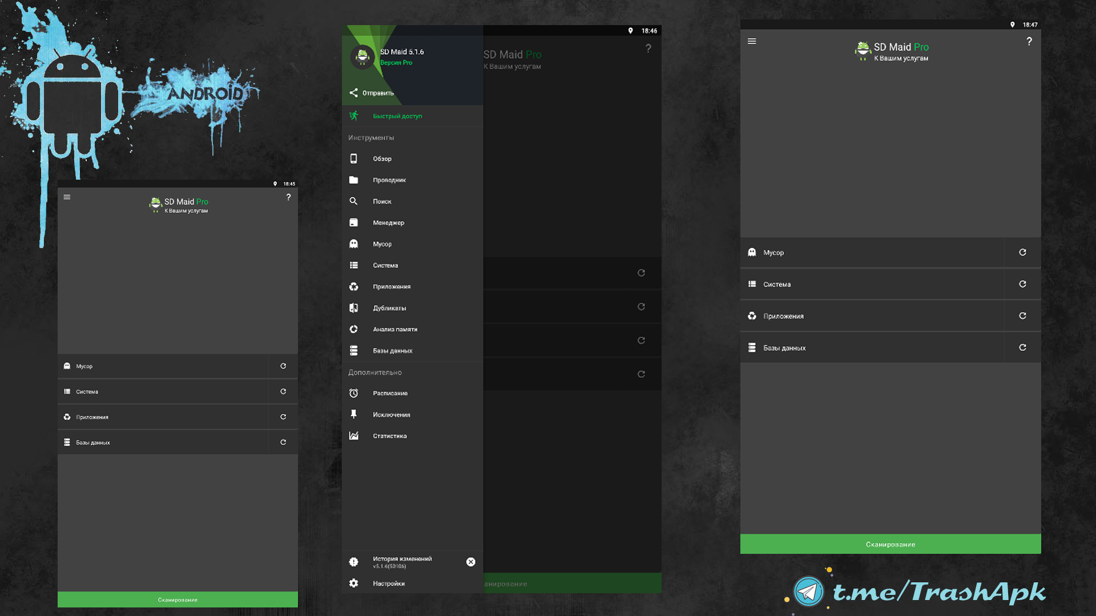Open Анализ памяти storage analyzer
This screenshot has height=616, width=1096.
click(394, 329)
